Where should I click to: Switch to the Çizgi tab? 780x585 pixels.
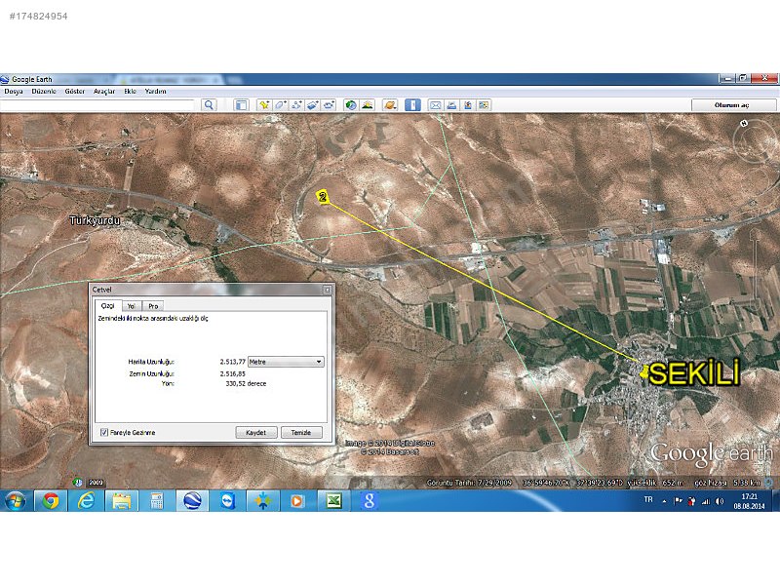point(108,305)
